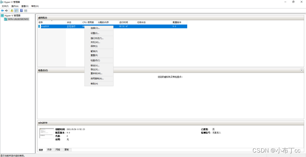Screen dimensions: 306x157
Task: Toggle the Show/Hide console tree icon
Action: (x=16, y=11)
